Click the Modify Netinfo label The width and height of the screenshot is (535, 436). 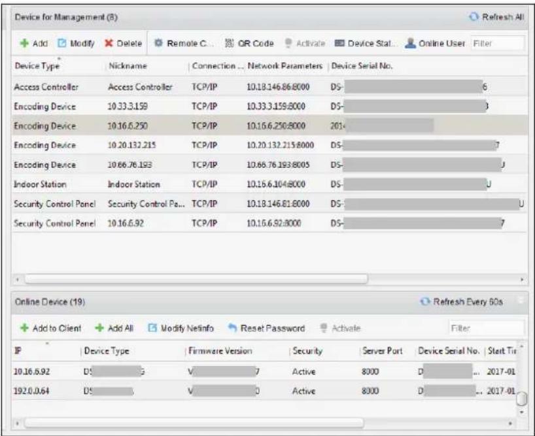[187, 328]
